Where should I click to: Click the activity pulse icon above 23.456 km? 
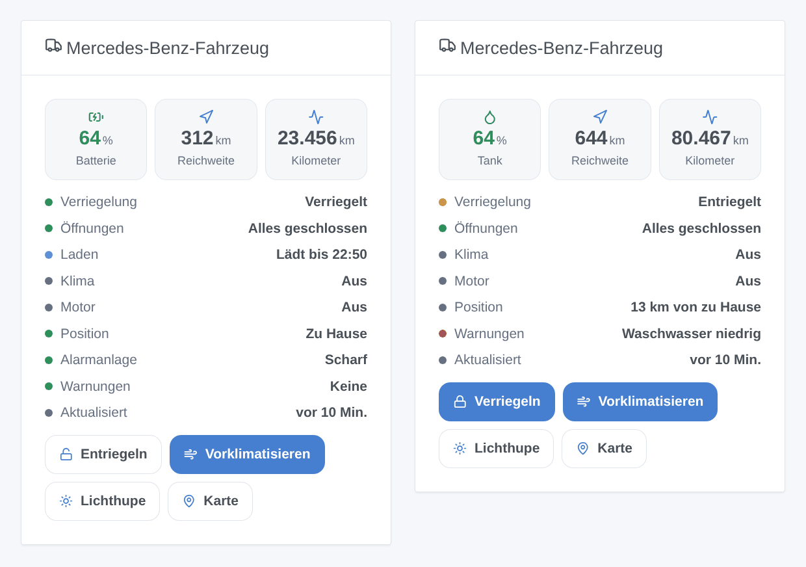tap(316, 117)
